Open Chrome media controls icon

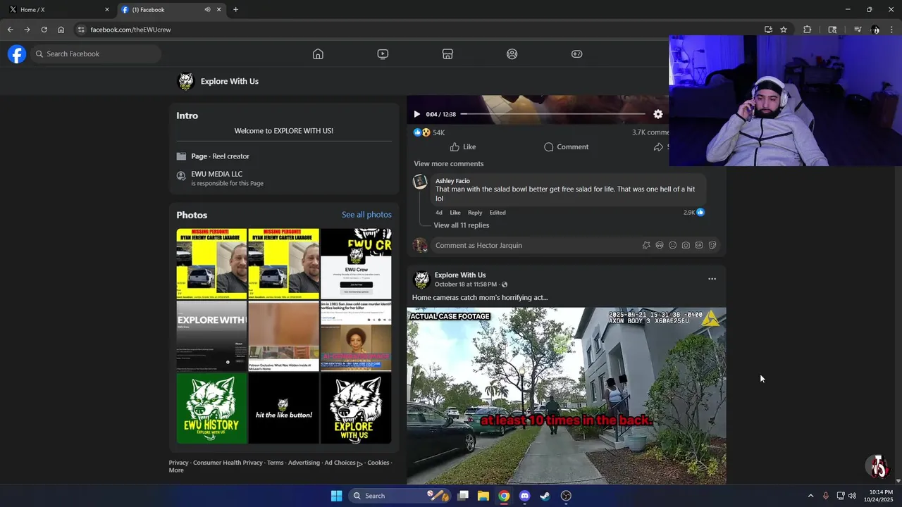(858, 30)
